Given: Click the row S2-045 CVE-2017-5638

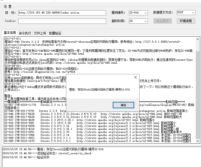Looking at the screenshot, I should (93, 117).
